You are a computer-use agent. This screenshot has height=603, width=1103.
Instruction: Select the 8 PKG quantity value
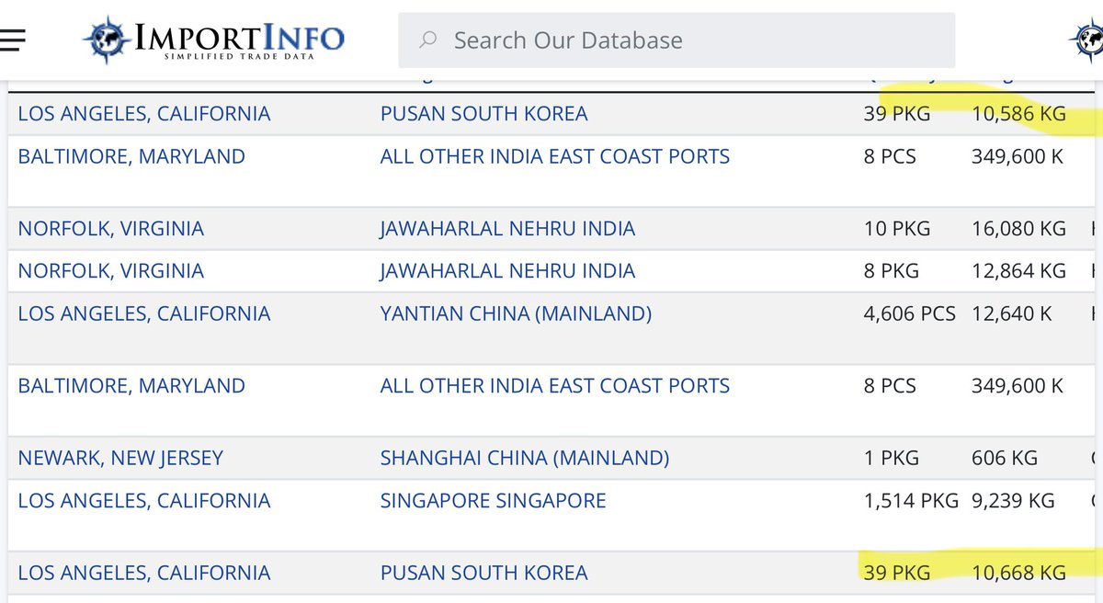point(892,271)
